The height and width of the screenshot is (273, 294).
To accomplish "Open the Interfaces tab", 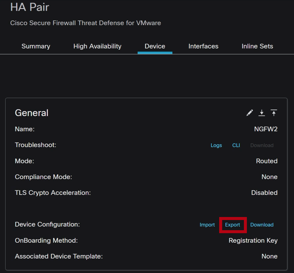I will pos(203,46).
